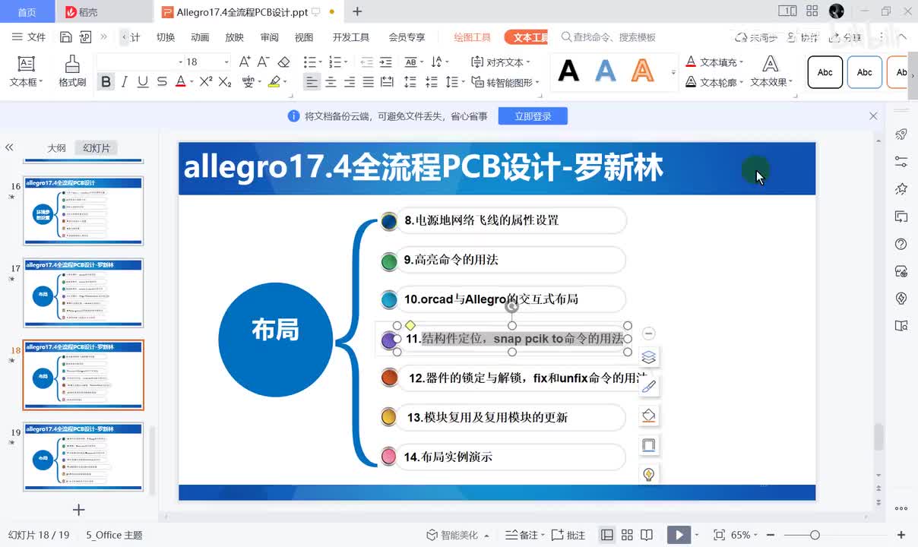This screenshot has width=918, height=547.
Task: Start slideshow with the play button
Action: [x=679, y=535]
